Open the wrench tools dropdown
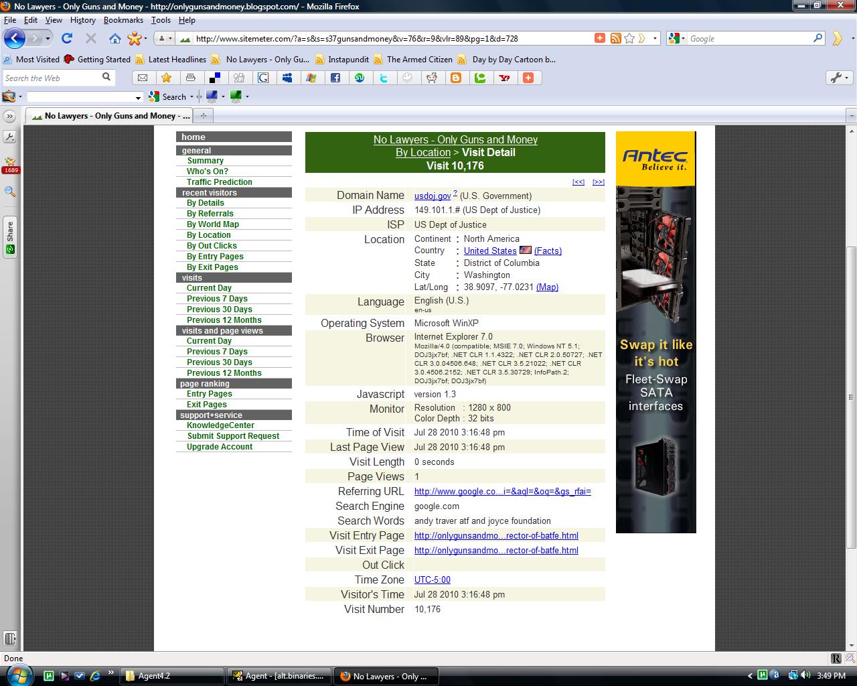 coord(840,78)
